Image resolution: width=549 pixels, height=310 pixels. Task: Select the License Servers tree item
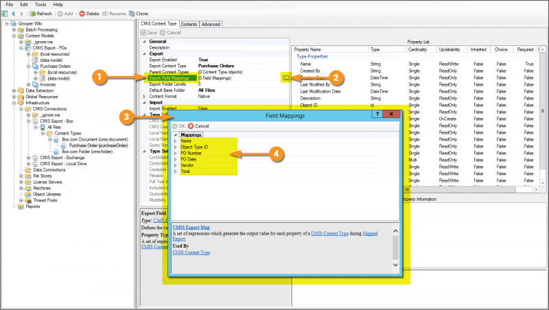pos(47,182)
